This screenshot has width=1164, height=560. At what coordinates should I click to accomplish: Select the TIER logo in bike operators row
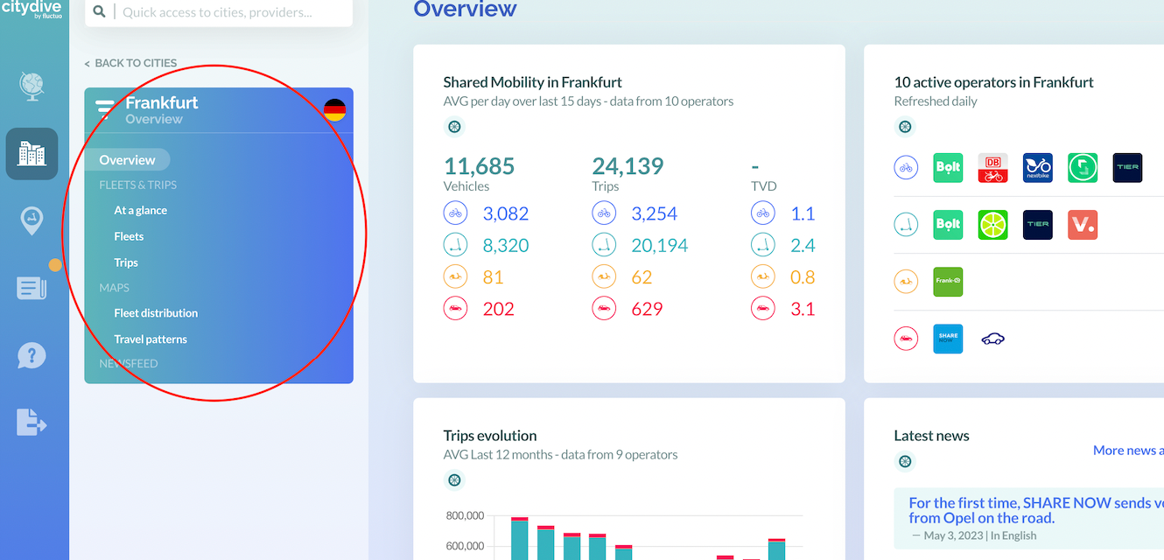coord(1127,167)
